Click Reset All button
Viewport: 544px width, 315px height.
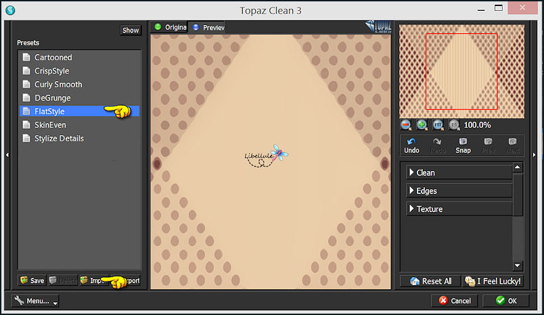430,281
